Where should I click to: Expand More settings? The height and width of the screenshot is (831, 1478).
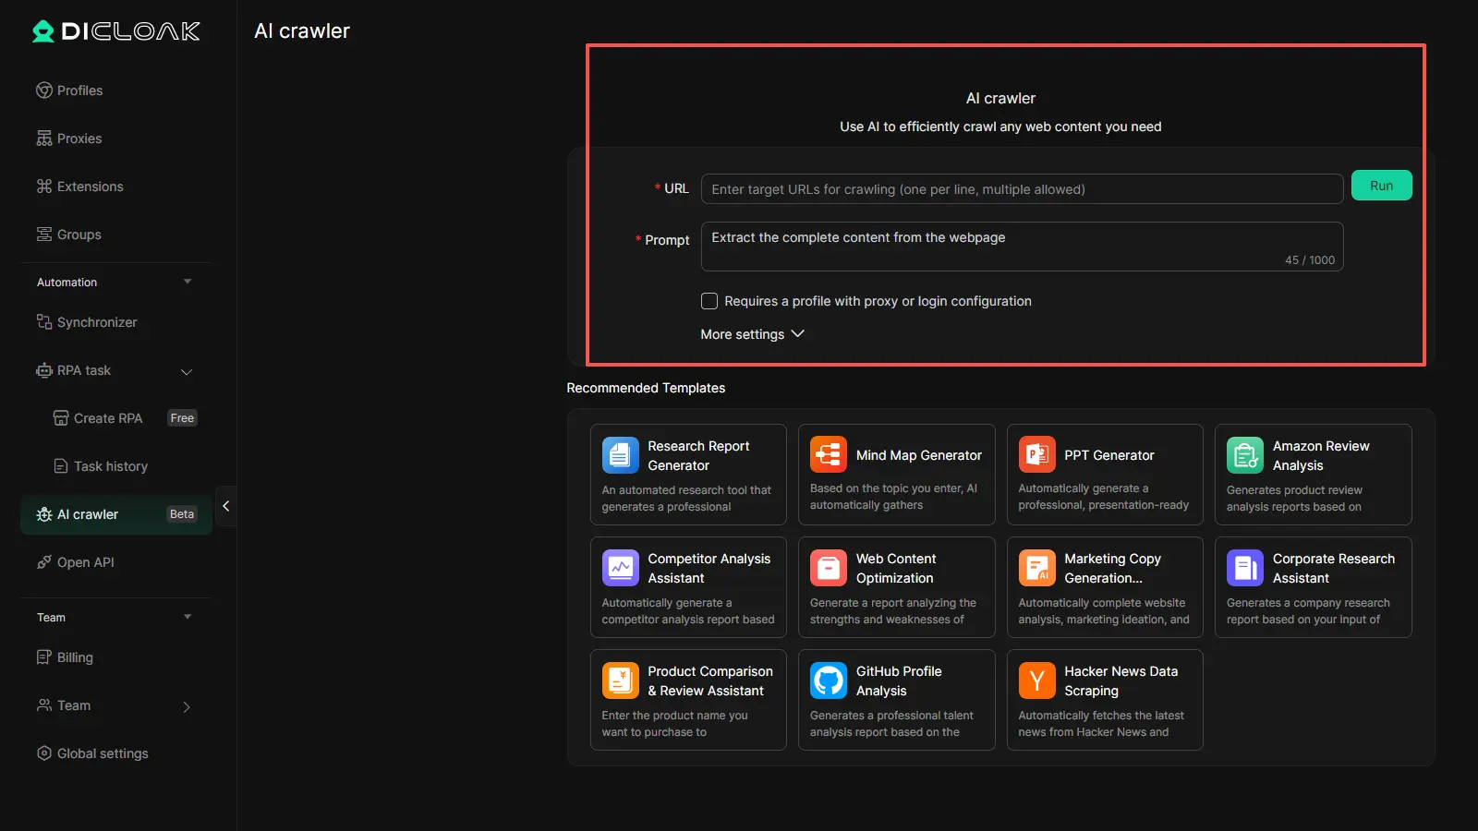coord(752,334)
